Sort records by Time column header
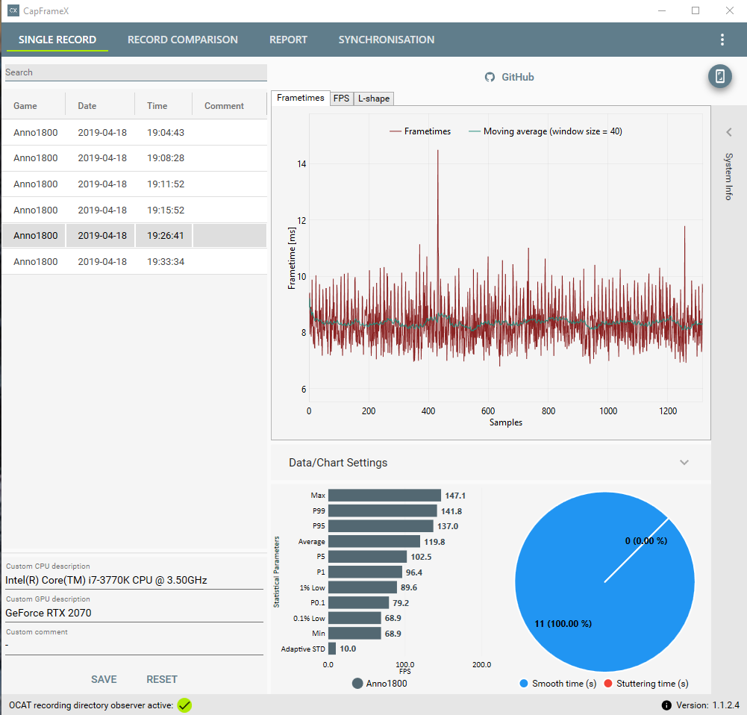The height and width of the screenshot is (715, 747). pos(157,106)
